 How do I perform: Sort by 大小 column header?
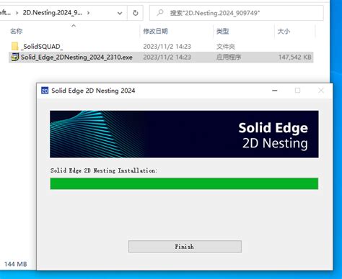[x=284, y=32]
